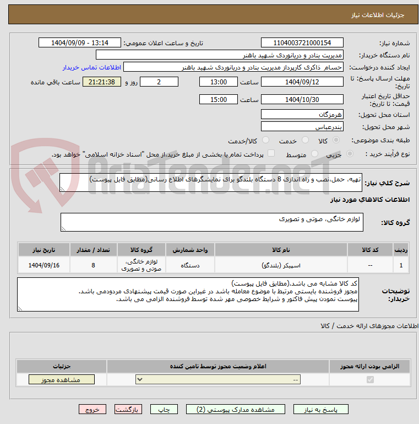Click the اسپیکر (بلندگو) table cell

pos(281,265)
